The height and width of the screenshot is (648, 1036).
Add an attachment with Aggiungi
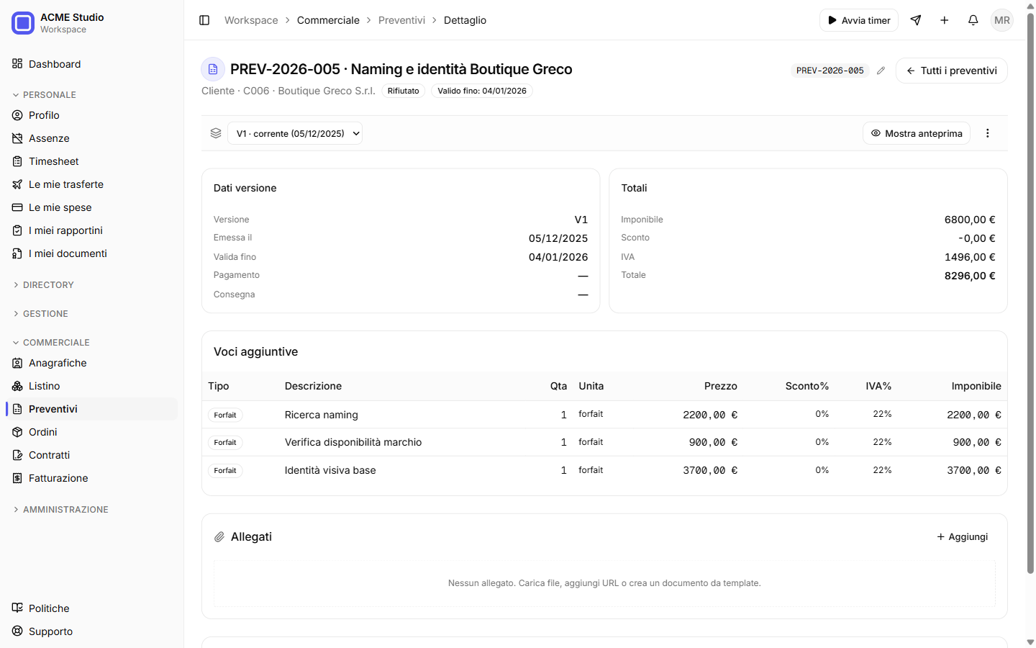pyautogui.click(x=962, y=537)
